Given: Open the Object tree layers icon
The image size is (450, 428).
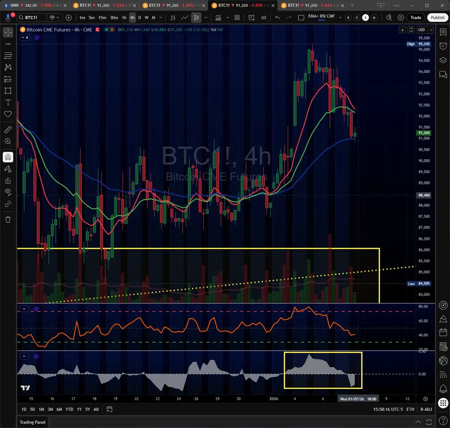Looking at the screenshot, I should click(x=443, y=60).
